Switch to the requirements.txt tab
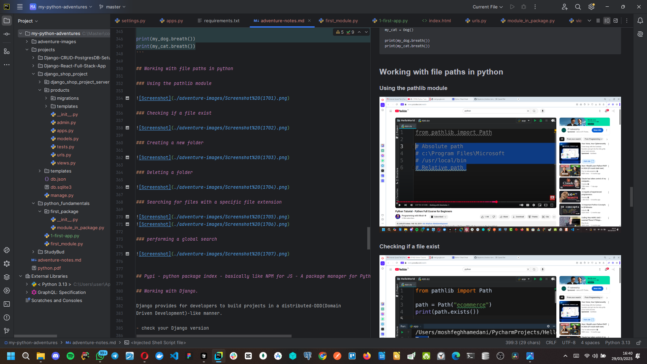 (218, 21)
